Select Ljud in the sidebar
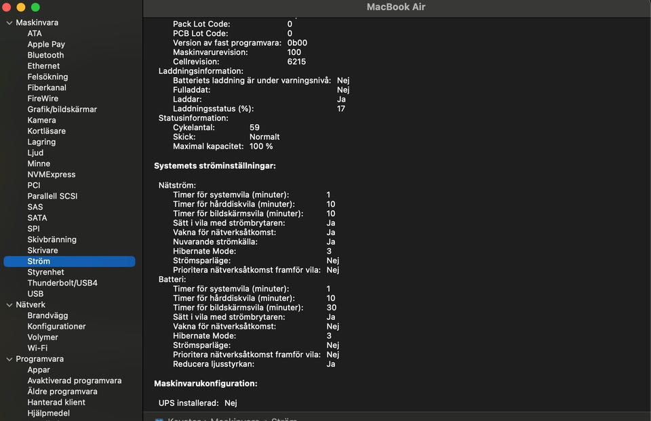Screen dimensions: 651x421 pos(35,153)
